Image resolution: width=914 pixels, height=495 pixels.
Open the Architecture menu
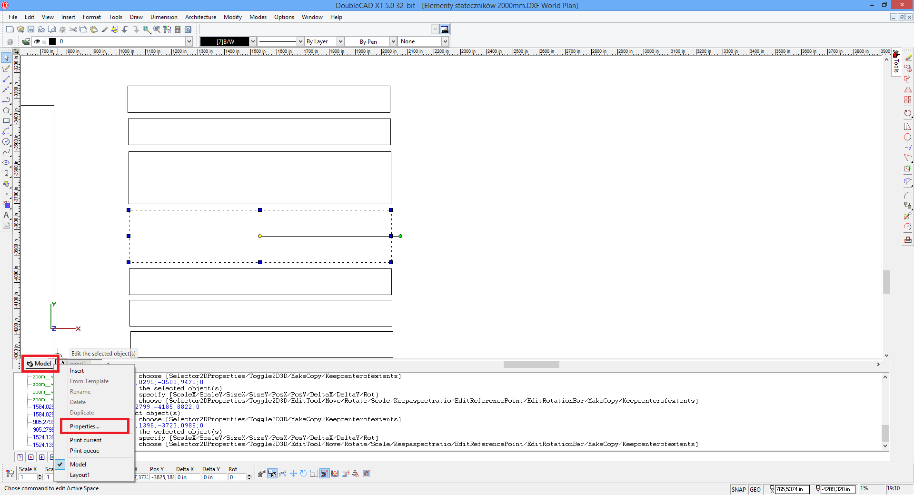[x=200, y=17]
